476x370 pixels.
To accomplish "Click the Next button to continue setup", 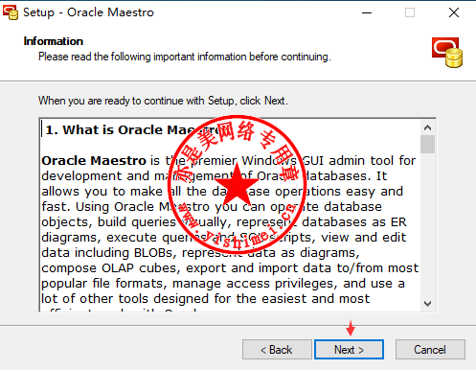I will 349,350.
